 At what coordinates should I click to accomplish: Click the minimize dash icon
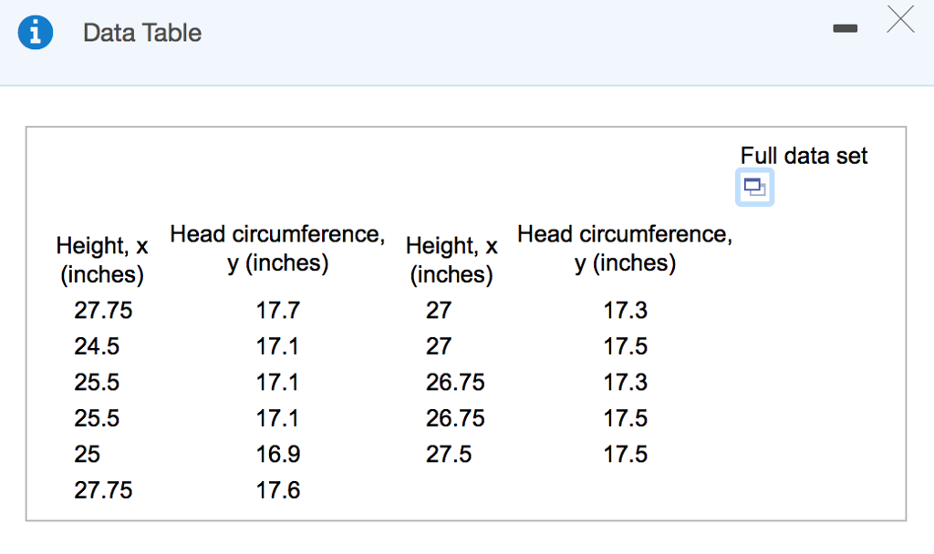point(845,27)
